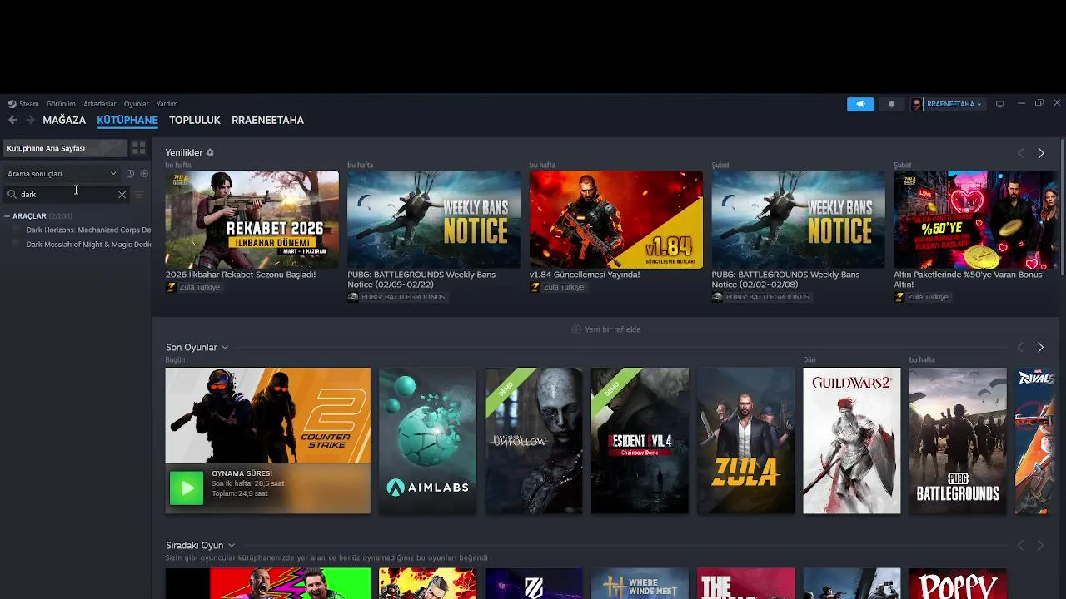Switch to the TOPLULUK tab

click(x=195, y=120)
